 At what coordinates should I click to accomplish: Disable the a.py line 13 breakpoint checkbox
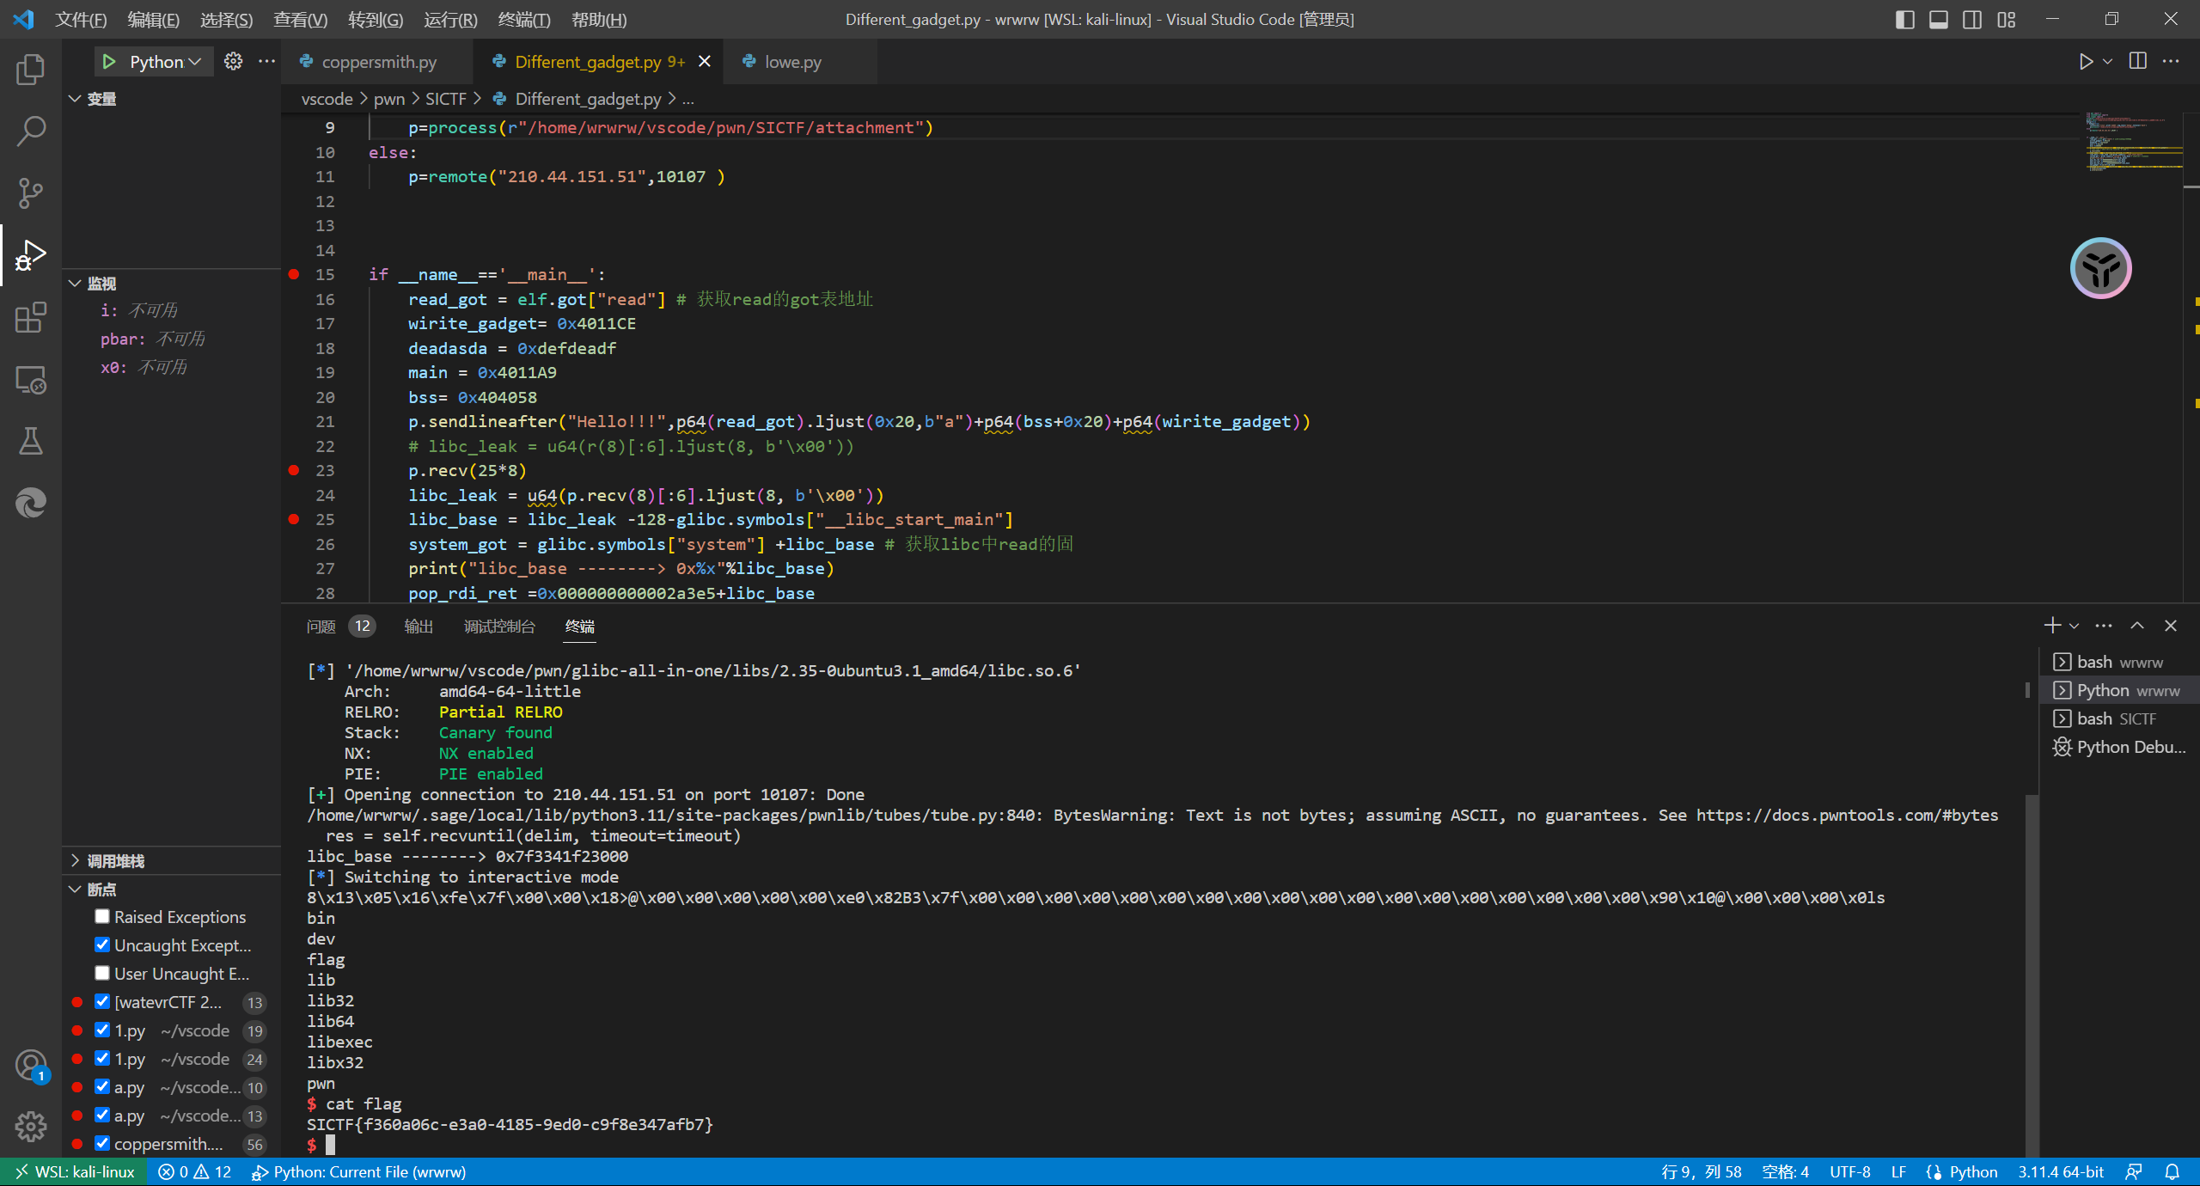tap(102, 1115)
